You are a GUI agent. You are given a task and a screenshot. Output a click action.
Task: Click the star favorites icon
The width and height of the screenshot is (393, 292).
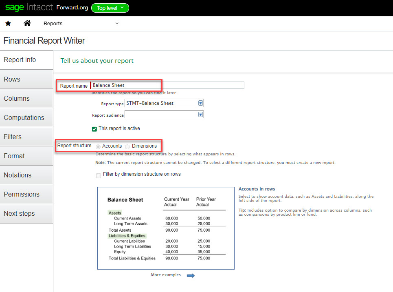8,23
